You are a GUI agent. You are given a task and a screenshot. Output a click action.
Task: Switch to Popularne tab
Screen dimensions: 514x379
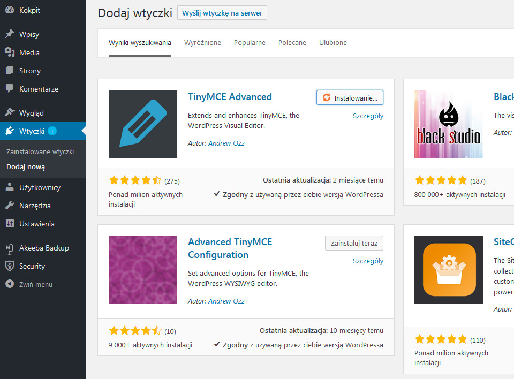pyautogui.click(x=250, y=43)
